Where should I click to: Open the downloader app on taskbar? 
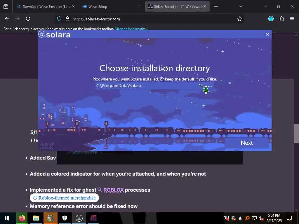79,218
